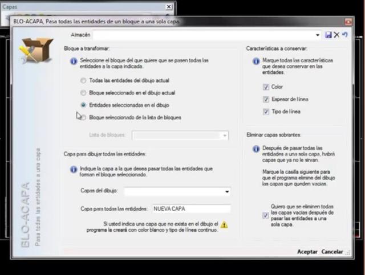Toggle the Color checkbox
This screenshot has width=365, height=275.
coord(266,87)
